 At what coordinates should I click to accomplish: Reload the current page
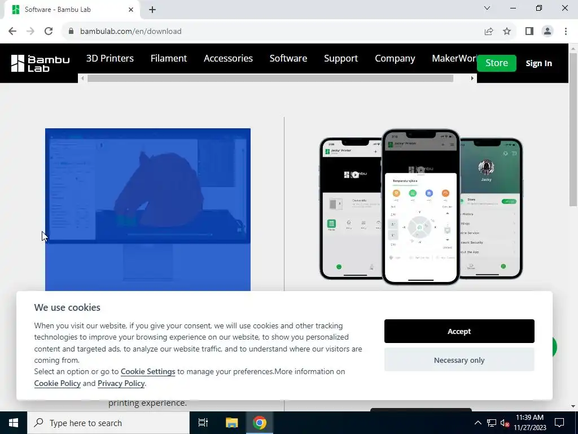(49, 32)
